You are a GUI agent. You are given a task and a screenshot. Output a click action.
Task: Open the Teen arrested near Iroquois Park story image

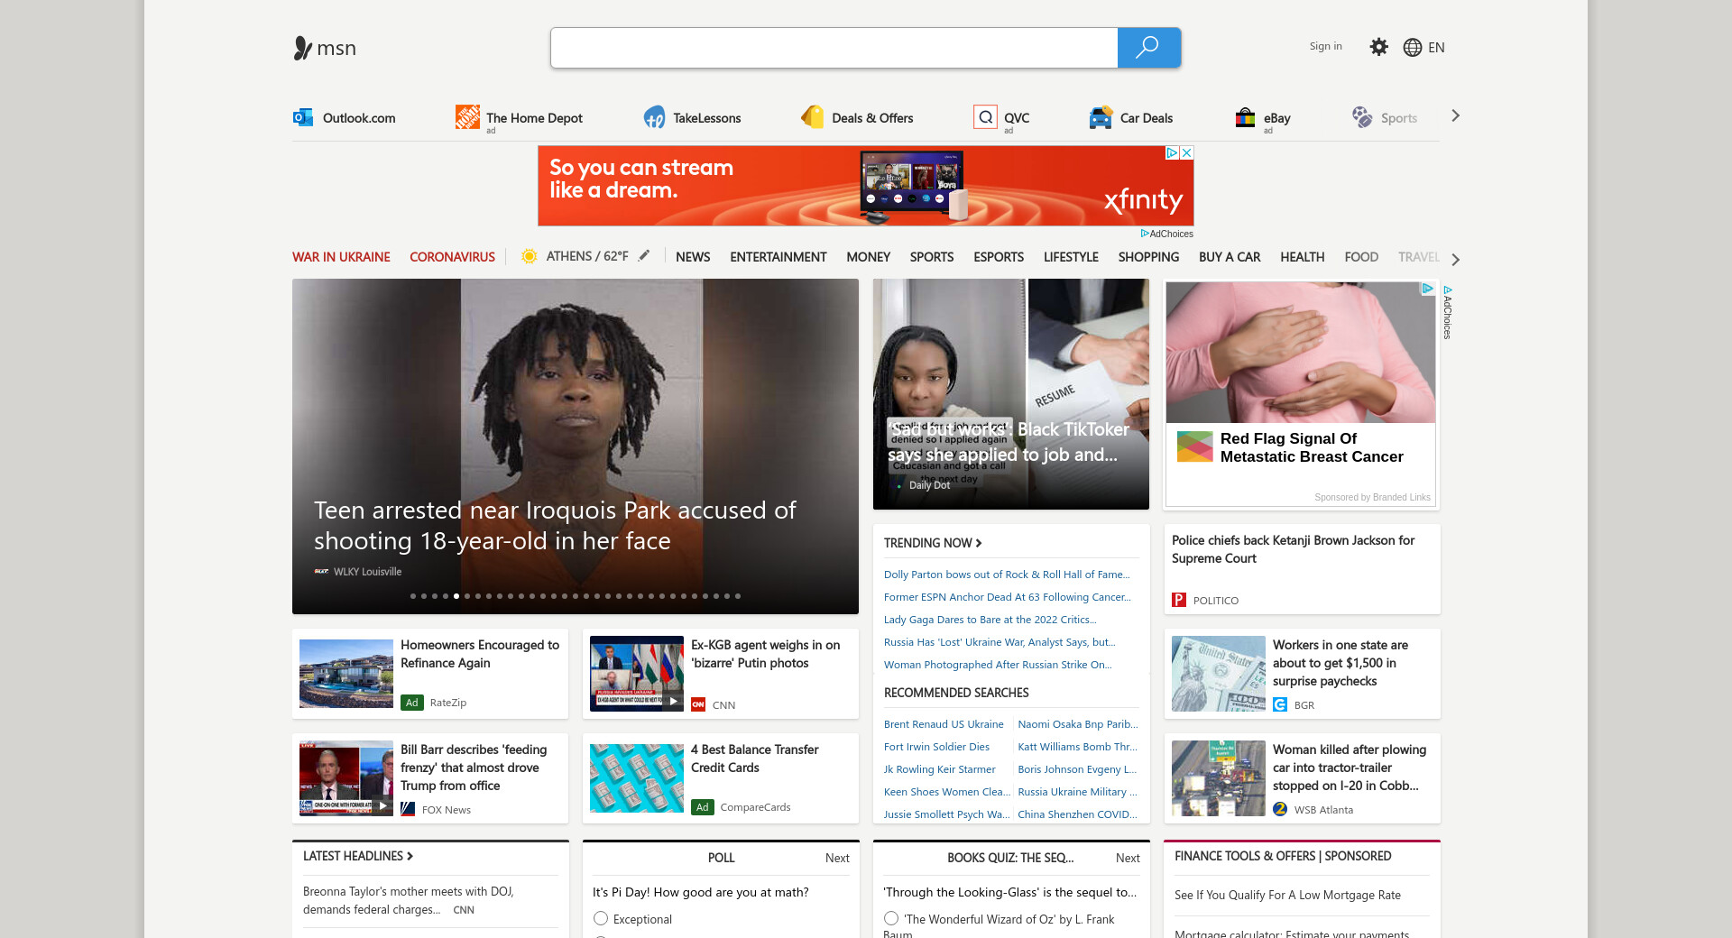pyautogui.click(x=576, y=446)
